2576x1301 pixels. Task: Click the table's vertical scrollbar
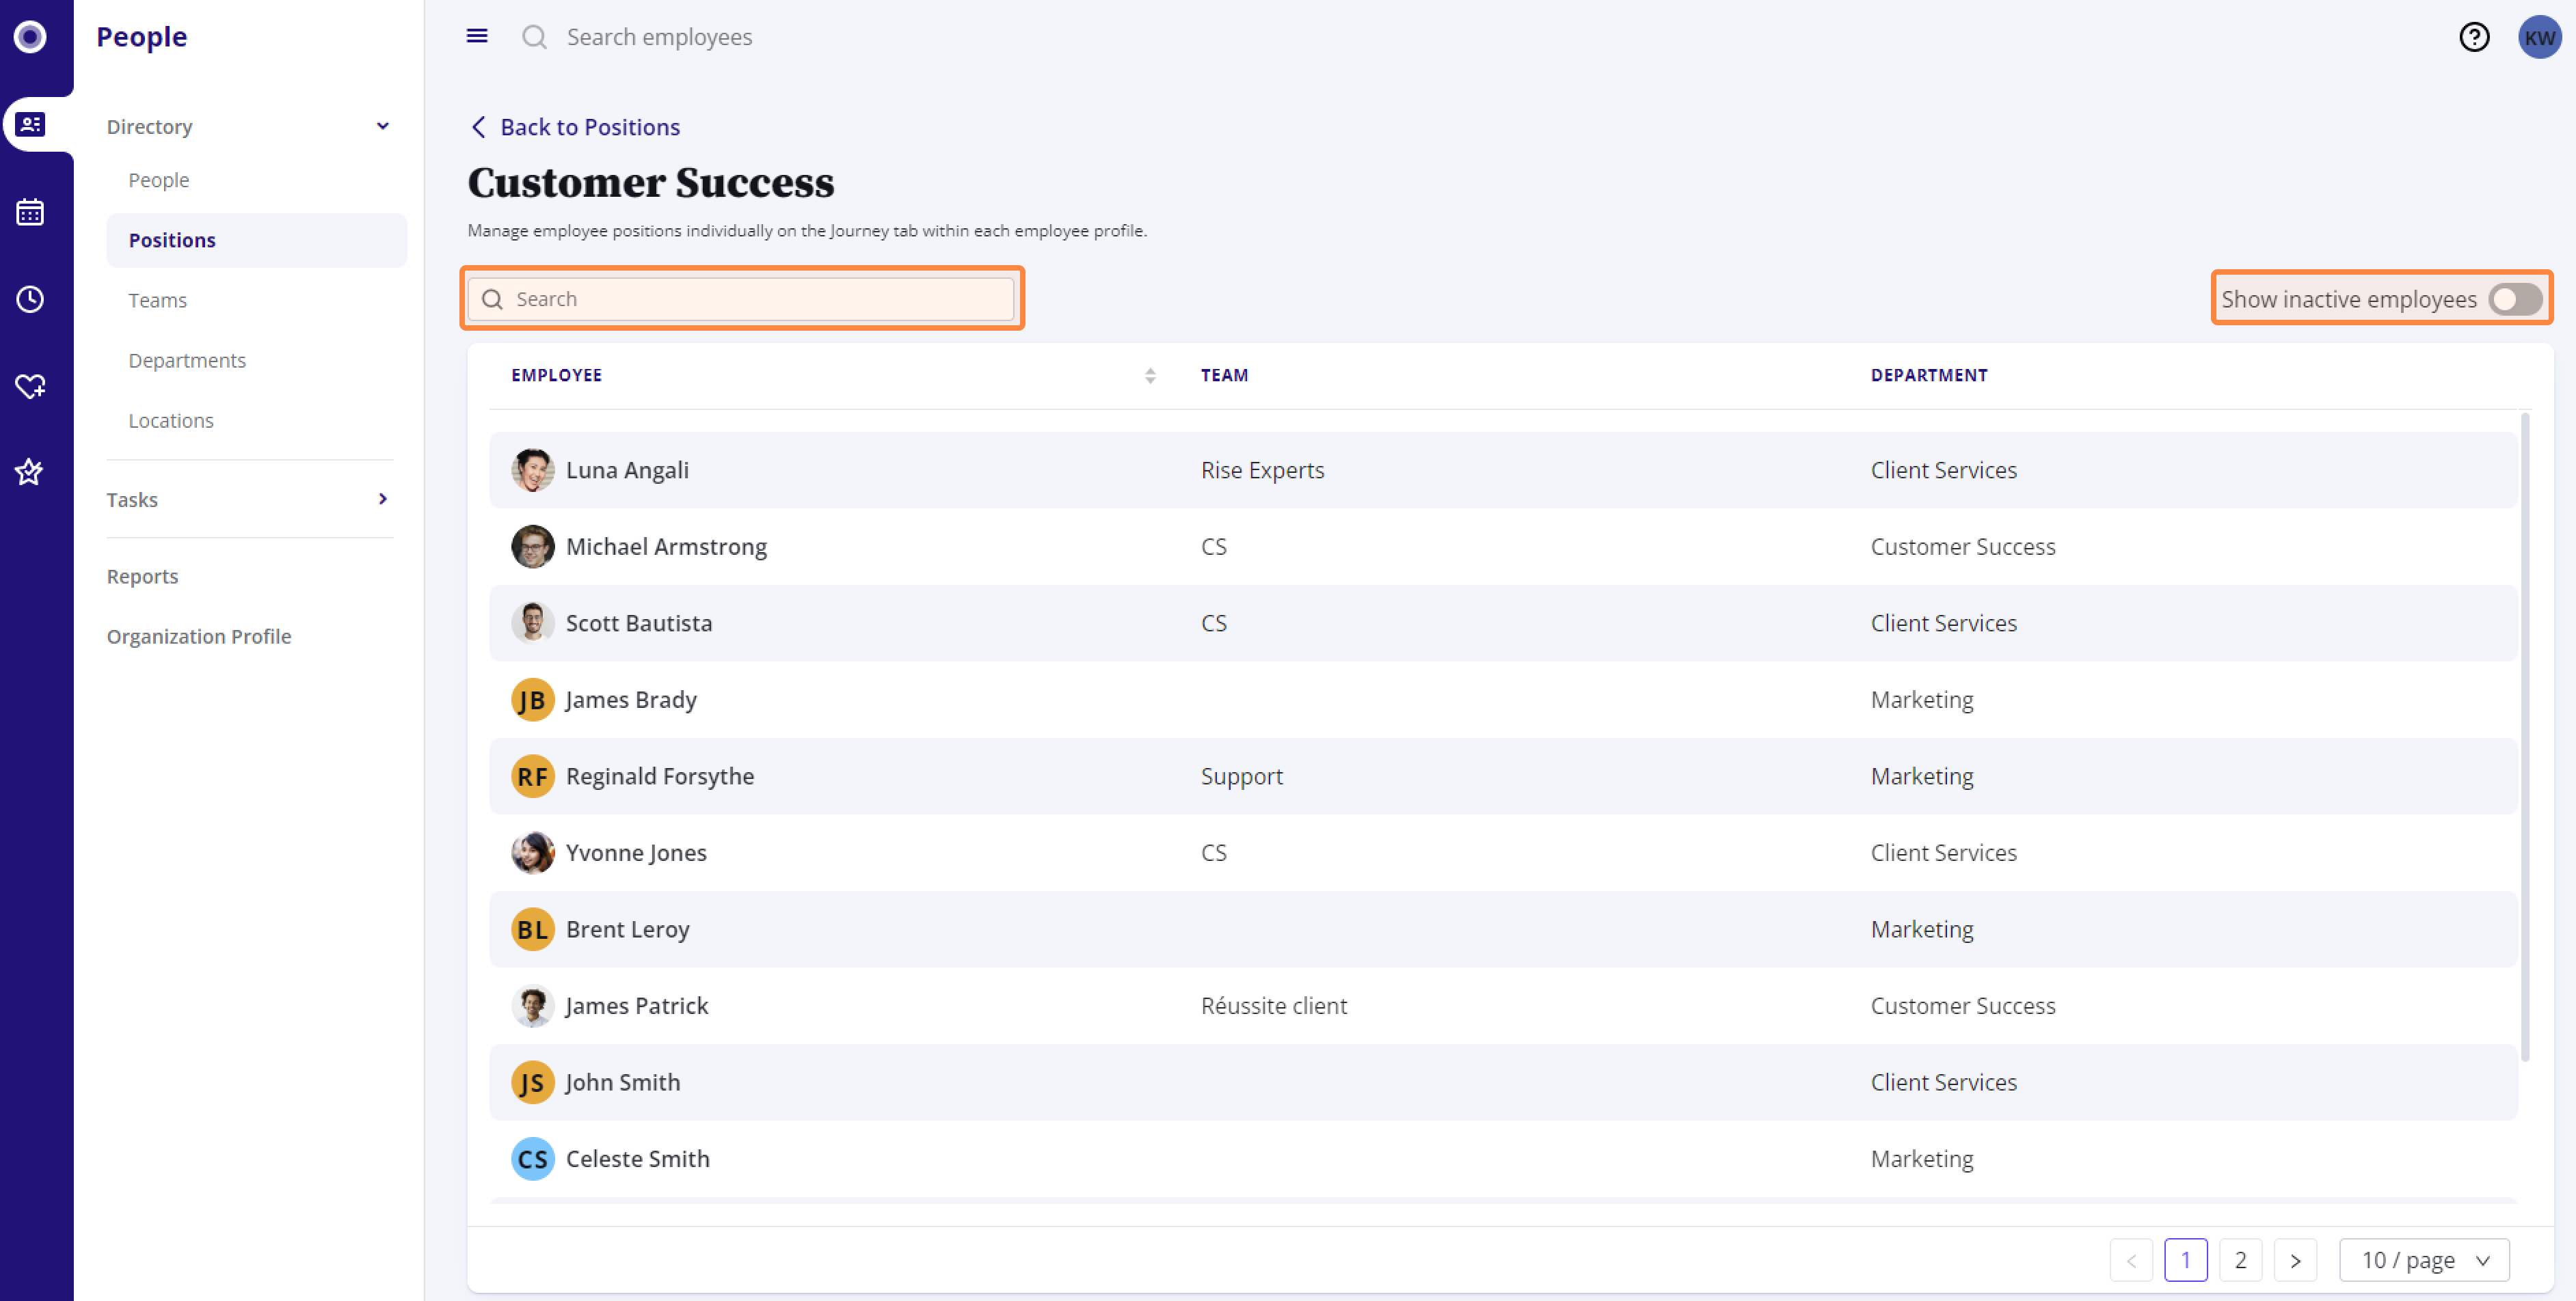(x=2524, y=737)
